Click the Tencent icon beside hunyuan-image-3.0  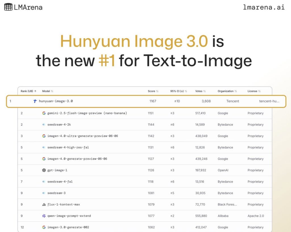pos(35,101)
